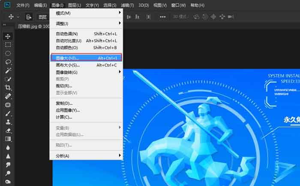Select the Healing Brush bandage tool

coord(8,96)
